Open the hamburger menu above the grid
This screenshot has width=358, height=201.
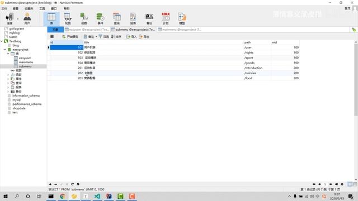(x=52, y=36)
